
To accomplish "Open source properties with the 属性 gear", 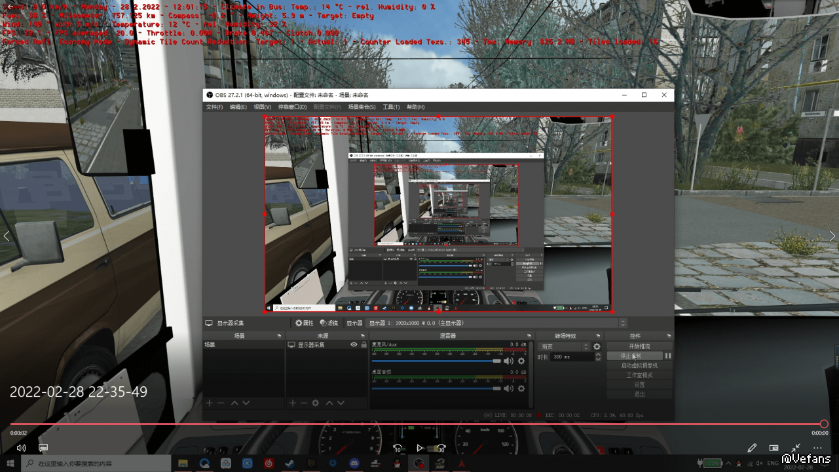I will (x=304, y=323).
